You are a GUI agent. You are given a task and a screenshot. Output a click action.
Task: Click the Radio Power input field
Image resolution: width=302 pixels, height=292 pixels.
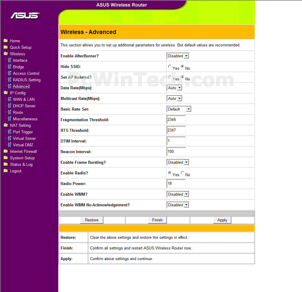pyautogui.click(x=176, y=183)
